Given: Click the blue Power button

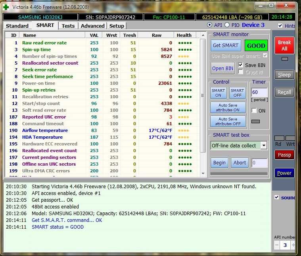Looking at the screenshot, I should (284, 173).
